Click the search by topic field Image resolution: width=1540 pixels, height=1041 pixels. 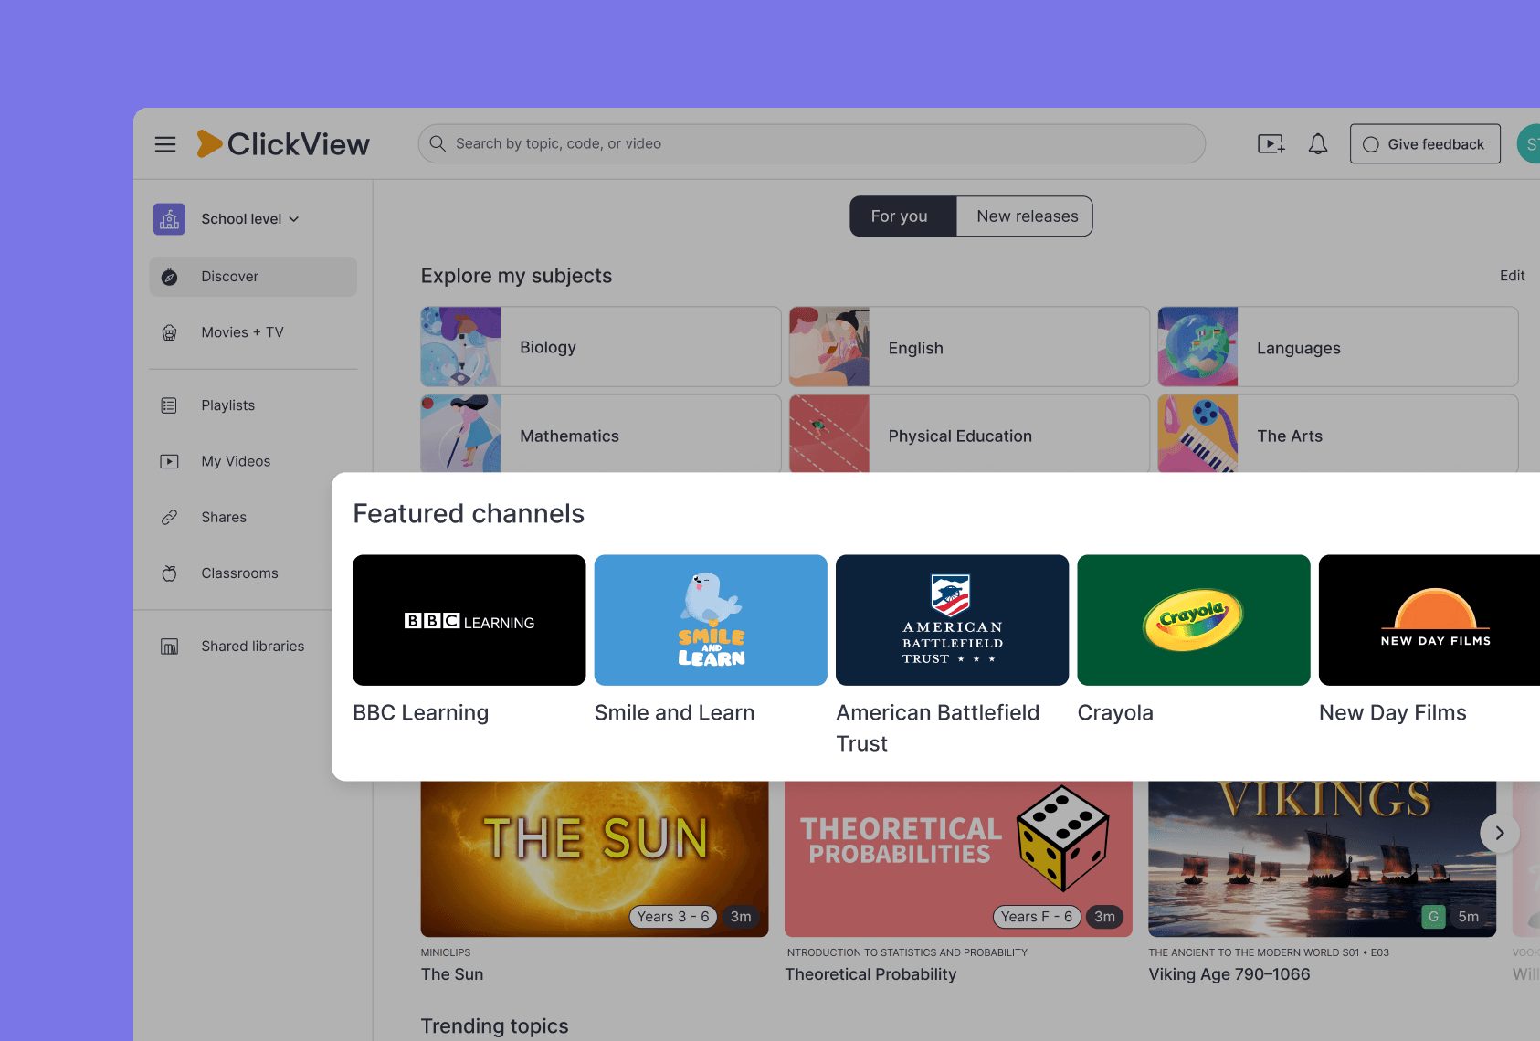tap(812, 144)
